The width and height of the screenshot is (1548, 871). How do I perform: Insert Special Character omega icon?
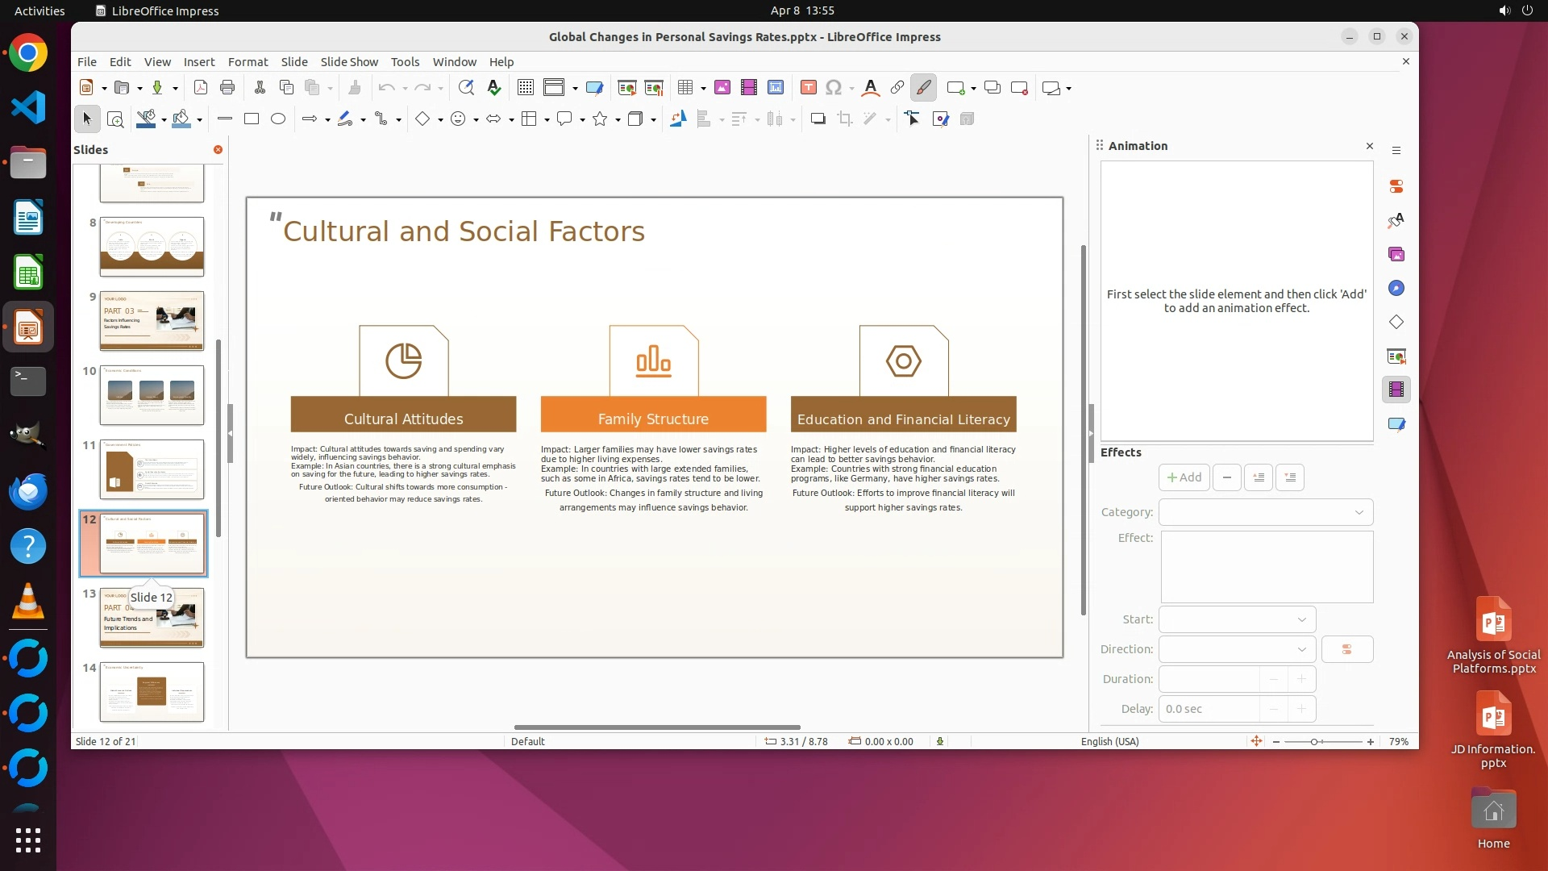pos(834,88)
